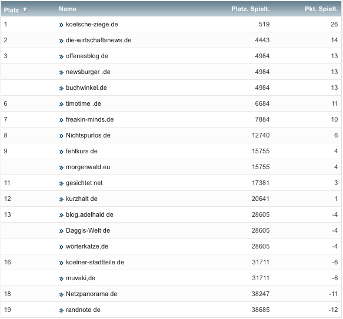Open the wörterkatze.de link

coord(87,247)
